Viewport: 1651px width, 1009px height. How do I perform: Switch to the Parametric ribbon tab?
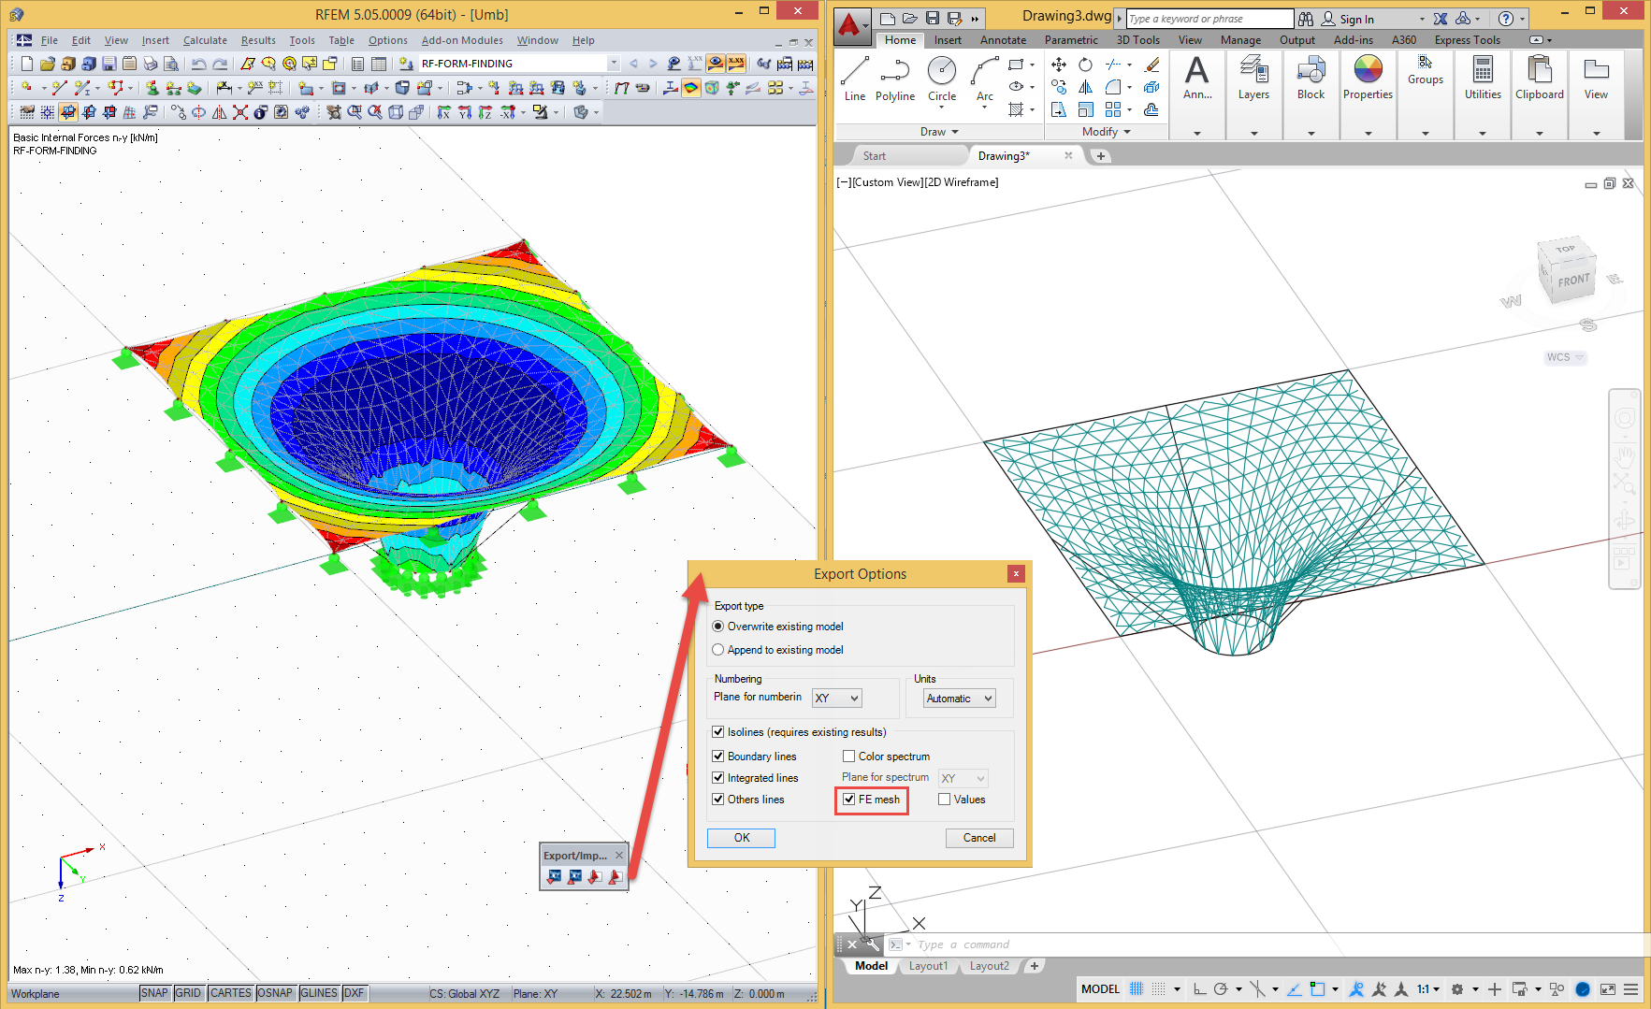(x=1070, y=39)
